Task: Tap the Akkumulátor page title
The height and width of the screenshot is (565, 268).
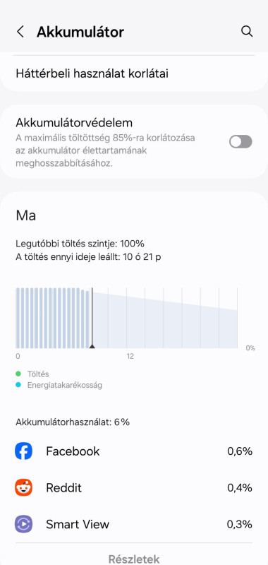Action: tap(80, 32)
